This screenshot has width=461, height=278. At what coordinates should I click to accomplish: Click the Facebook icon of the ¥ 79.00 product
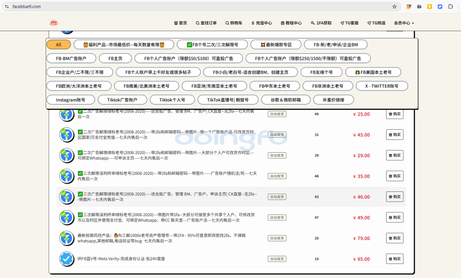(67, 238)
